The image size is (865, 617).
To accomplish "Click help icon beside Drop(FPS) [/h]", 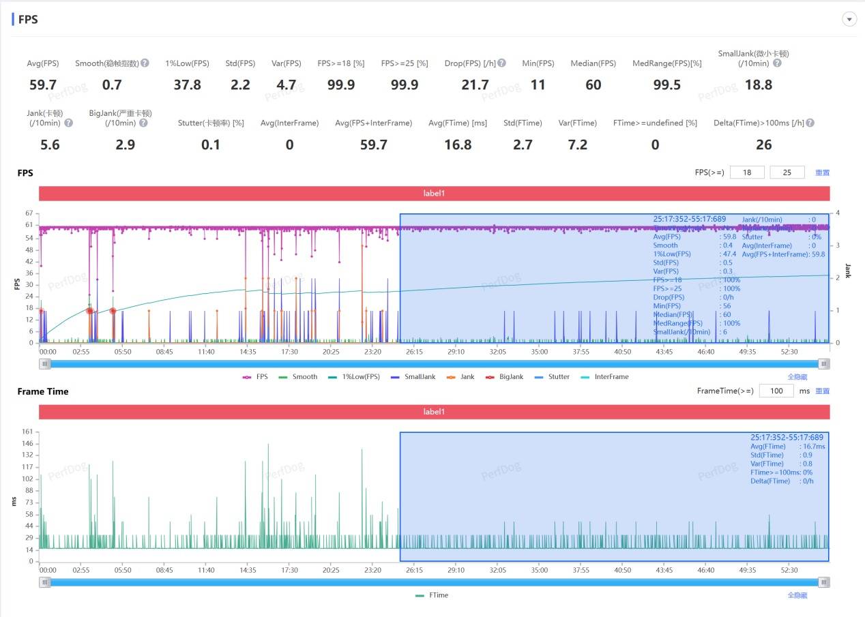I will [501, 63].
